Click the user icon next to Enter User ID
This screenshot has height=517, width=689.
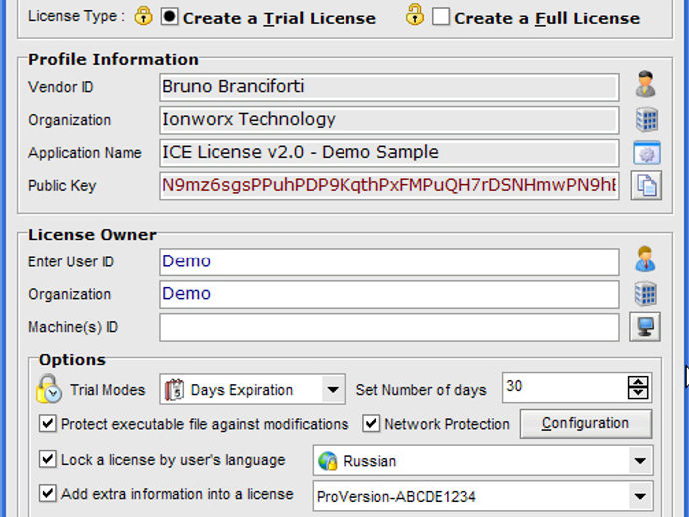tap(645, 258)
